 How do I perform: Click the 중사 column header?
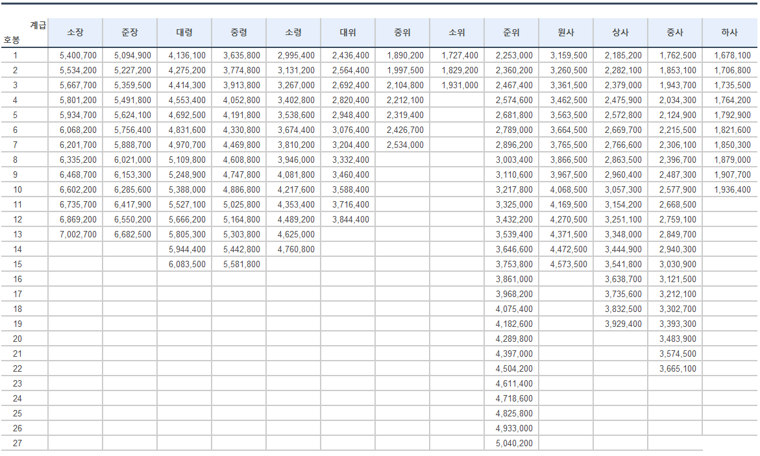675,32
